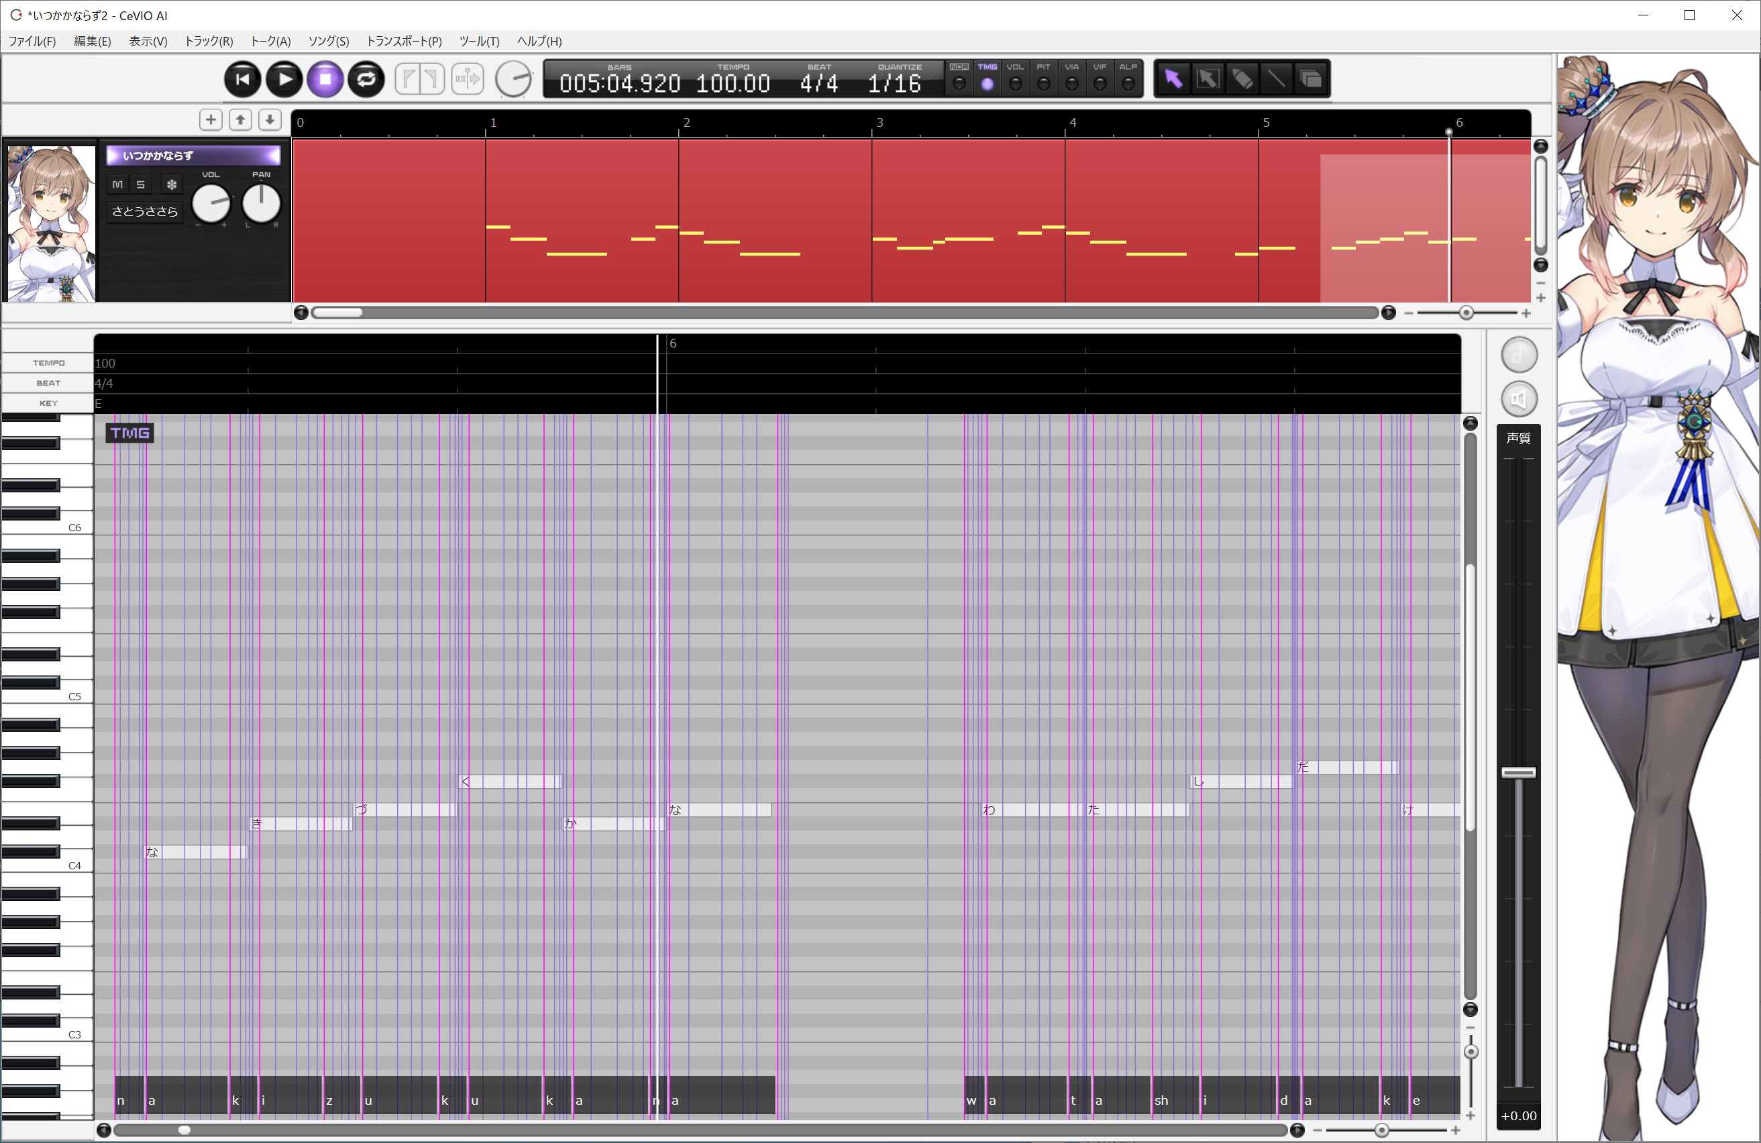Select the ALP alpha edit mode
This screenshot has width=1761, height=1143.
(1128, 78)
